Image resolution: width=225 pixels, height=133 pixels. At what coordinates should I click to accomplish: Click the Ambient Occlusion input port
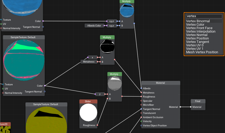point(141,117)
